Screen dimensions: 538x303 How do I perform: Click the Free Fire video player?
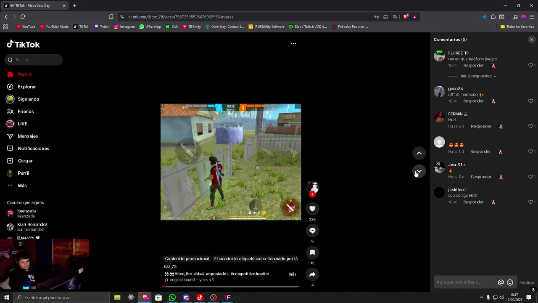[231, 162]
